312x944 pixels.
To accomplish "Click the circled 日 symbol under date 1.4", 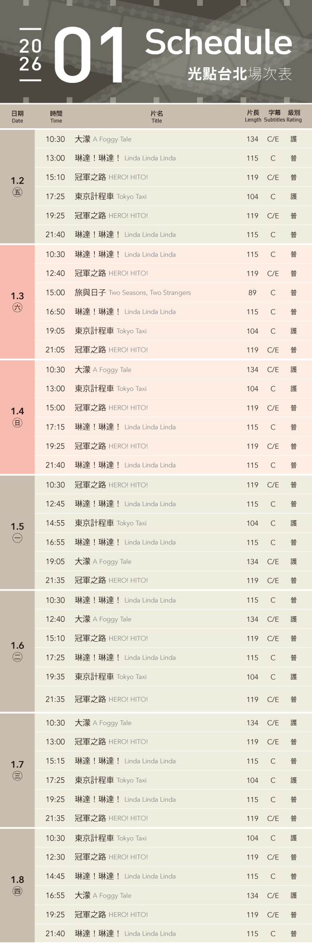I will 17,423.
